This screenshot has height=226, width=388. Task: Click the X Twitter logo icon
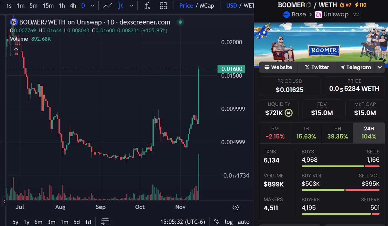307,67
